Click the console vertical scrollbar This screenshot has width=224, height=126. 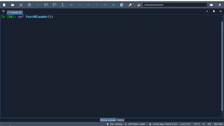click(222, 66)
